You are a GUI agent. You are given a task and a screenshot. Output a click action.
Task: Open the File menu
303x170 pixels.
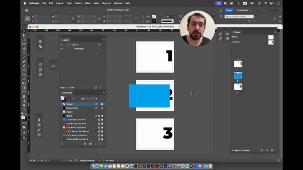[44, 3]
